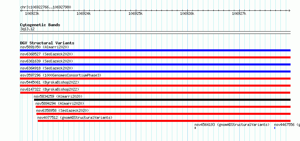Click the red nsv6368527 variant bar

(155, 57)
